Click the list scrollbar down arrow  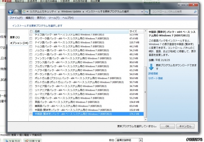coord(145,119)
